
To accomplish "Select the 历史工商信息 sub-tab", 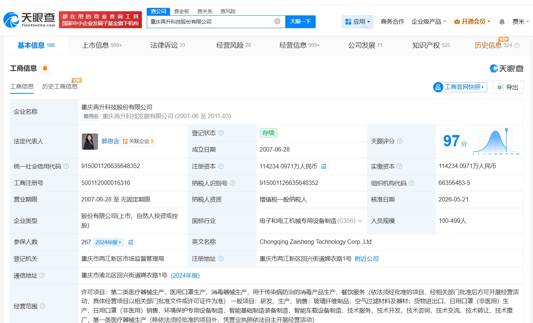I will [x=60, y=87].
